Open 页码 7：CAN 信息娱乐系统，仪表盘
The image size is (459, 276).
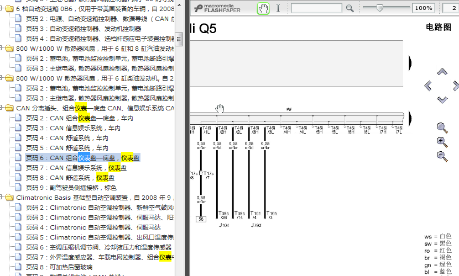click(x=76, y=168)
